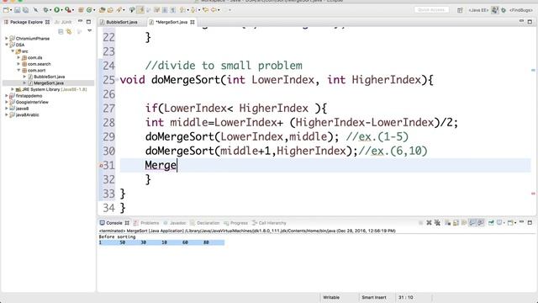
Task: Switch to the Java EE perspective
Action: pyautogui.click(x=478, y=10)
